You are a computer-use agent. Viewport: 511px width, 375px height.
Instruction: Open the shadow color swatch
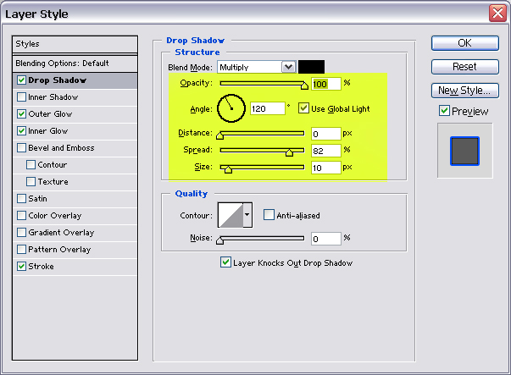click(x=311, y=67)
